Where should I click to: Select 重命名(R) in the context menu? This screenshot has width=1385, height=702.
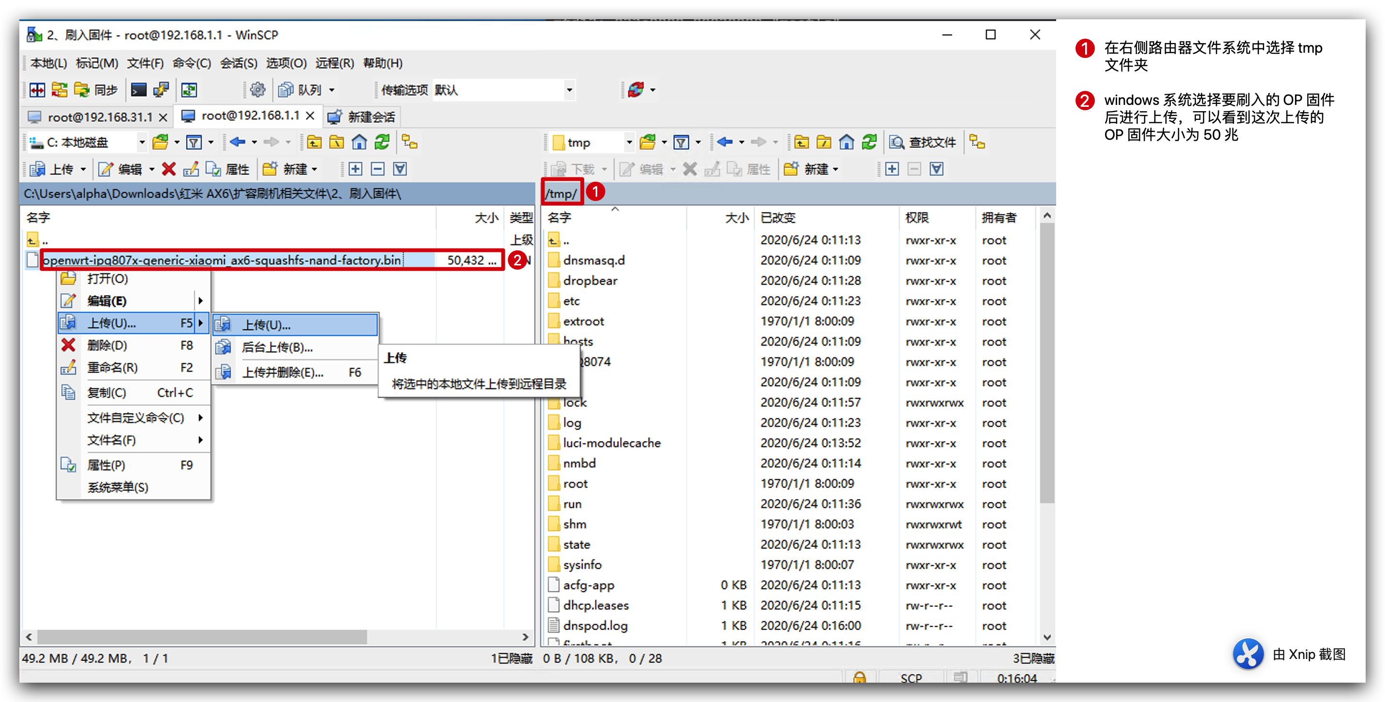(x=133, y=367)
